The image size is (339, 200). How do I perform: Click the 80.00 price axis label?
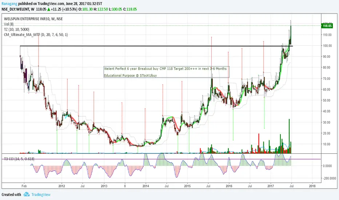[x=327, y=68]
